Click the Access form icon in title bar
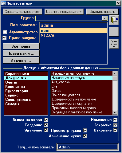This screenshot has width=122, height=153. point(3,3)
